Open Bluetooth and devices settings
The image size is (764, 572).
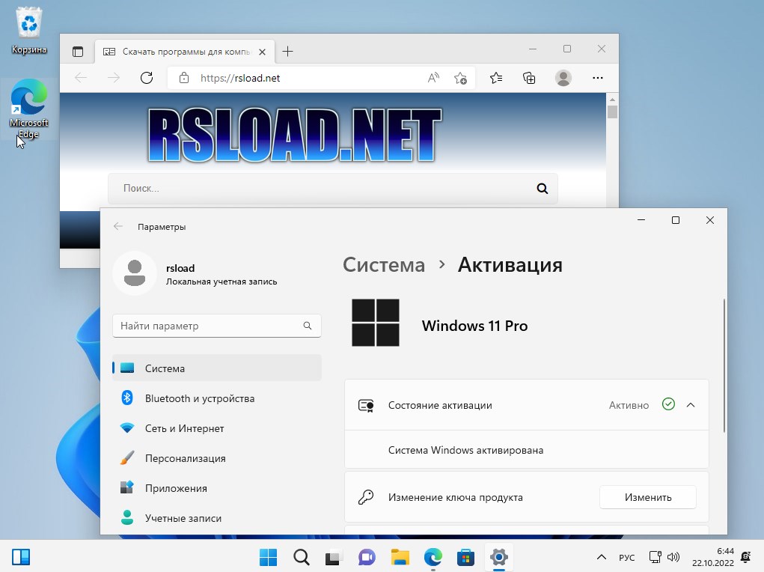pyautogui.click(x=217, y=398)
